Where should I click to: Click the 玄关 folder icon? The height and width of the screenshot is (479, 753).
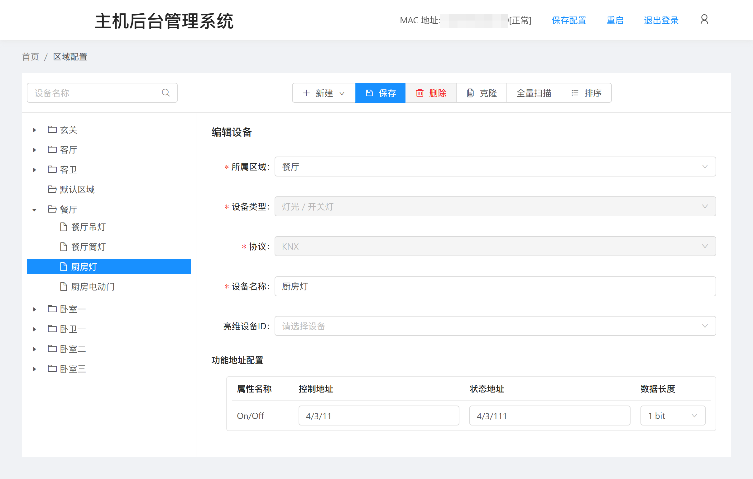(52, 129)
